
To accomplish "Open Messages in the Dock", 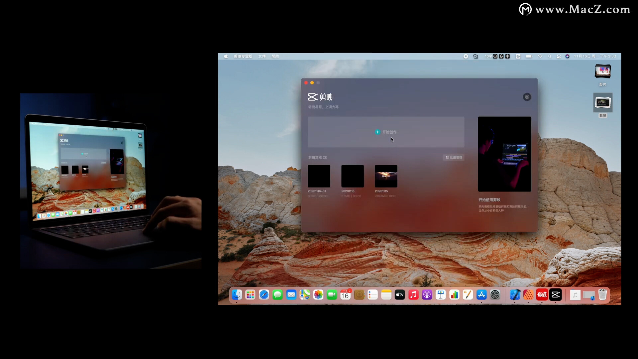I will click(277, 295).
